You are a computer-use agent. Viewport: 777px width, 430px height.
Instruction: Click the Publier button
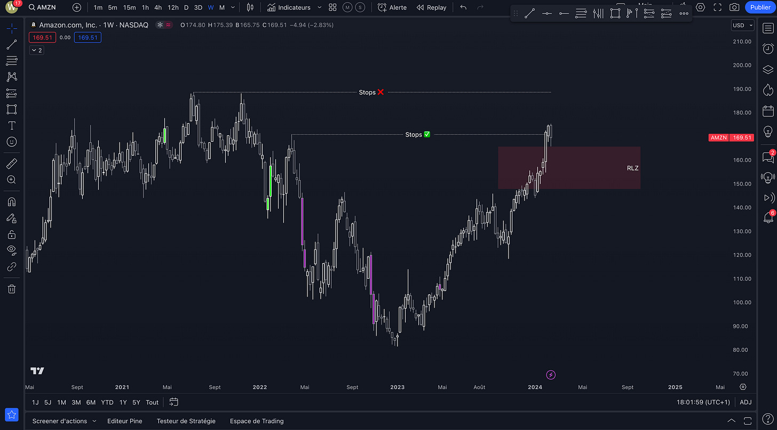tap(760, 7)
